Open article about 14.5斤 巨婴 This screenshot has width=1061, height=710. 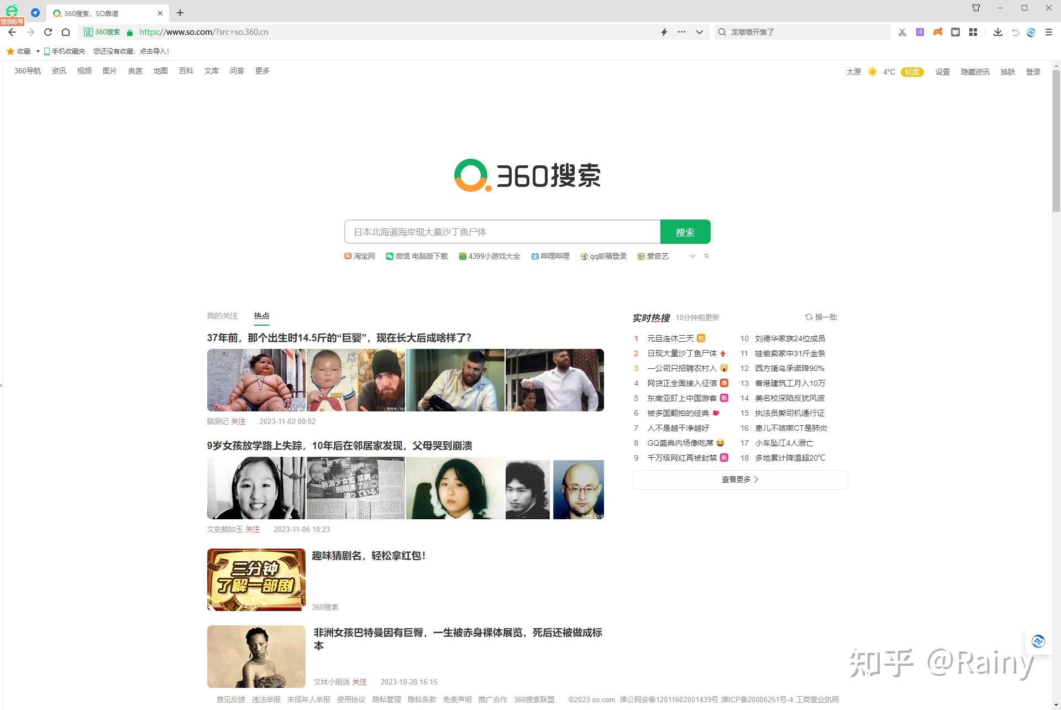(339, 338)
